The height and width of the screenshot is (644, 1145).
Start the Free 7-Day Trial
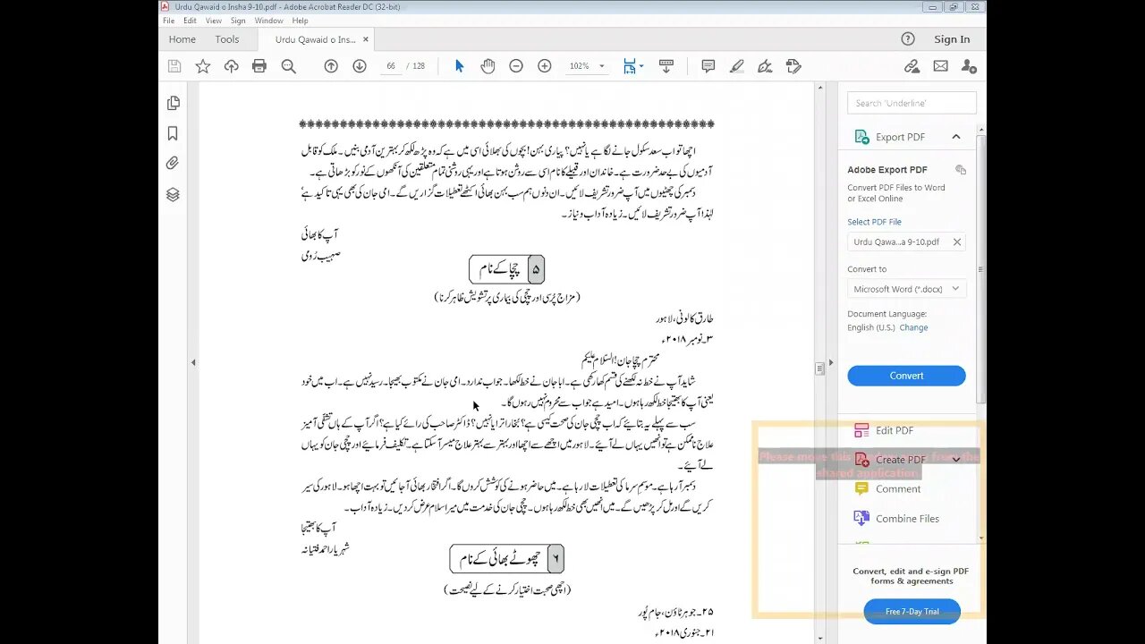[x=912, y=611]
